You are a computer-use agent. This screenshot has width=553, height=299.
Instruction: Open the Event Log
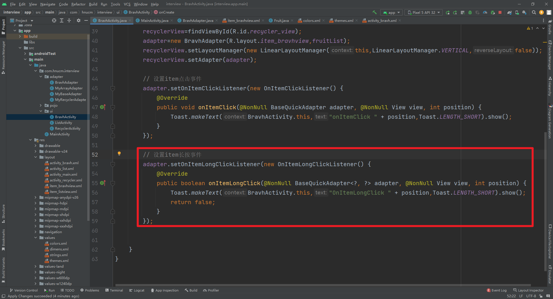tap(497, 290)
